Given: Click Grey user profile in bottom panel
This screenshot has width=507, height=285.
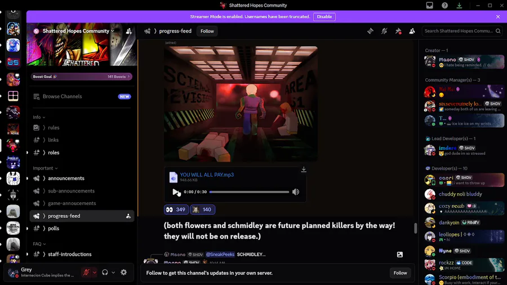Looking at the screenshot, I should 42,273.
